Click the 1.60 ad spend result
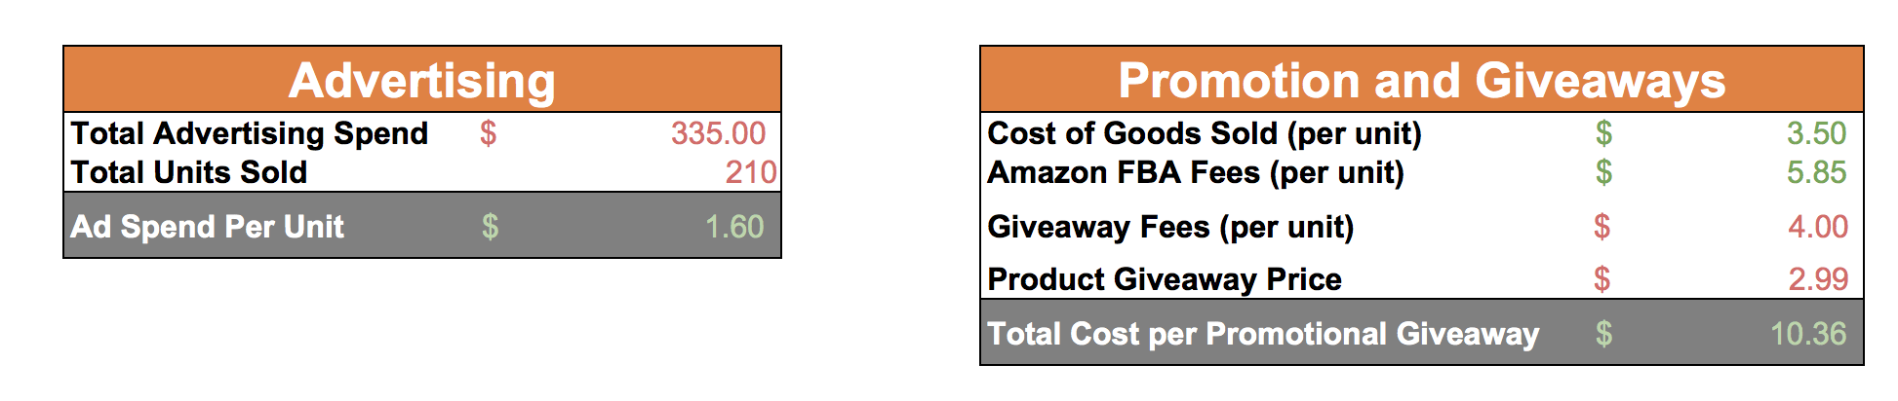Screen dimensions: 1898x401 (734, 227)
